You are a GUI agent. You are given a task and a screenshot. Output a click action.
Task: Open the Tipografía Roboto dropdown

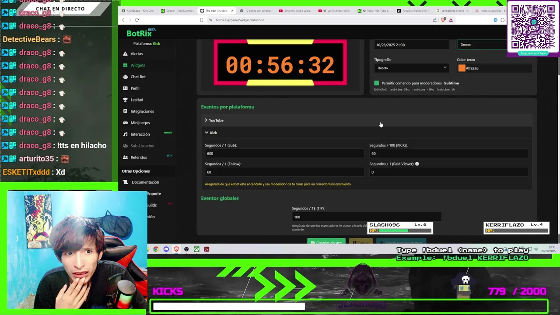tap(412, 68)
